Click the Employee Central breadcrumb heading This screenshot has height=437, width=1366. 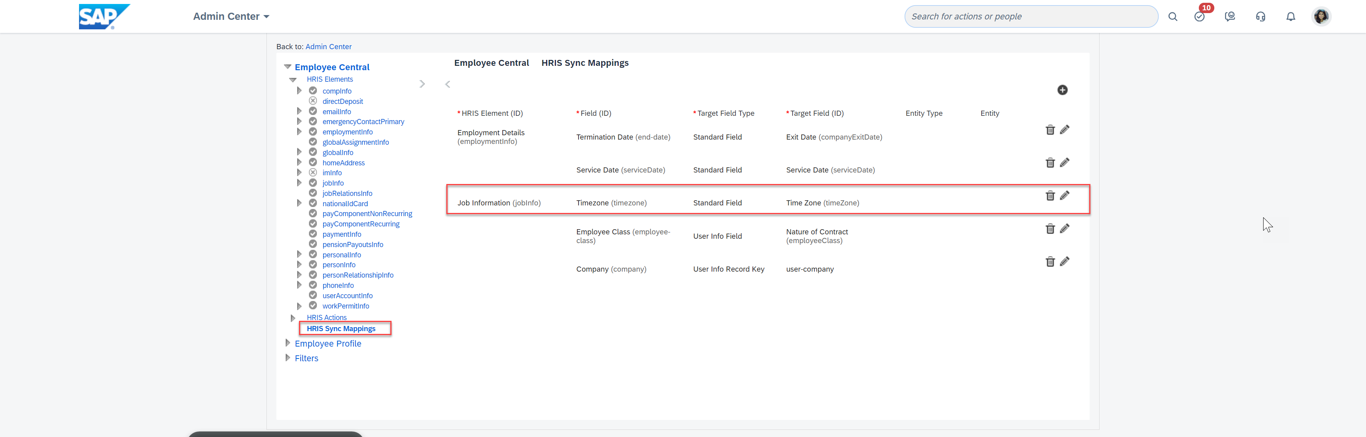[492, 63]
